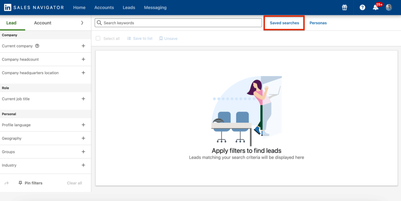
Task: Open the notifications bell showing 25+
Action: tap(376, 7)
